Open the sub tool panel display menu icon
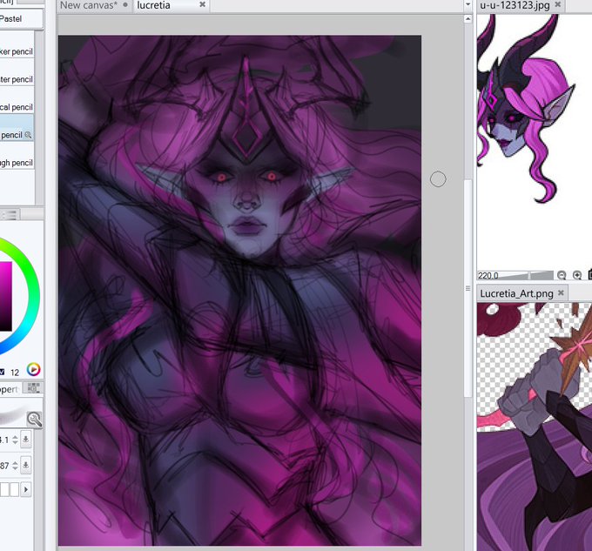 pos(10,214)
